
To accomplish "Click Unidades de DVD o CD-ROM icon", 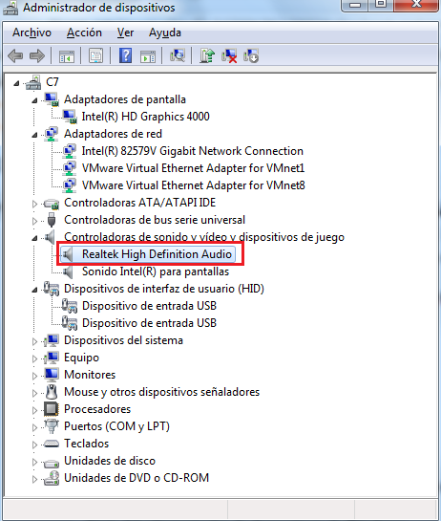I will pyautogui.click(x=52, y=478).
